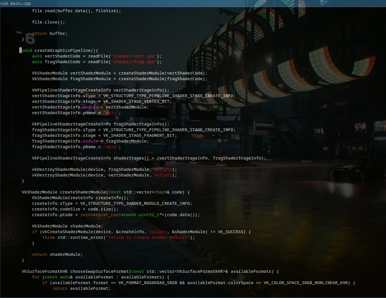Image resolution: width=386 pixels, height=298 pixels.
Task: Click the 'VK_SHADER_STAGE_FRAGMENT_BIT' constant
Action: click(x=139, y=135)
